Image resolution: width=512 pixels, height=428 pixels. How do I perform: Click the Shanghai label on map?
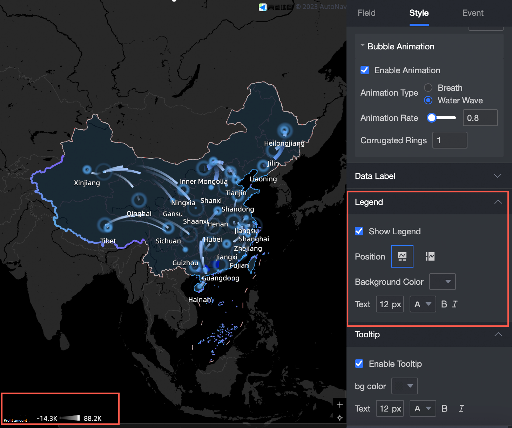coord(254,239)
